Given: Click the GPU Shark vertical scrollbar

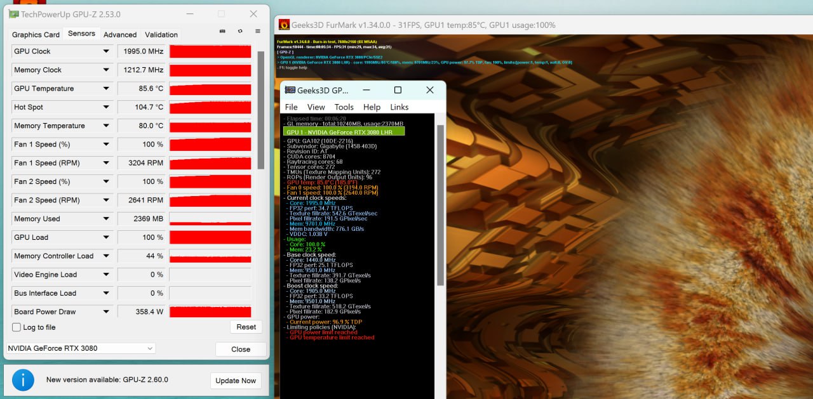Looking at the screenshot, I should (440, 205).
